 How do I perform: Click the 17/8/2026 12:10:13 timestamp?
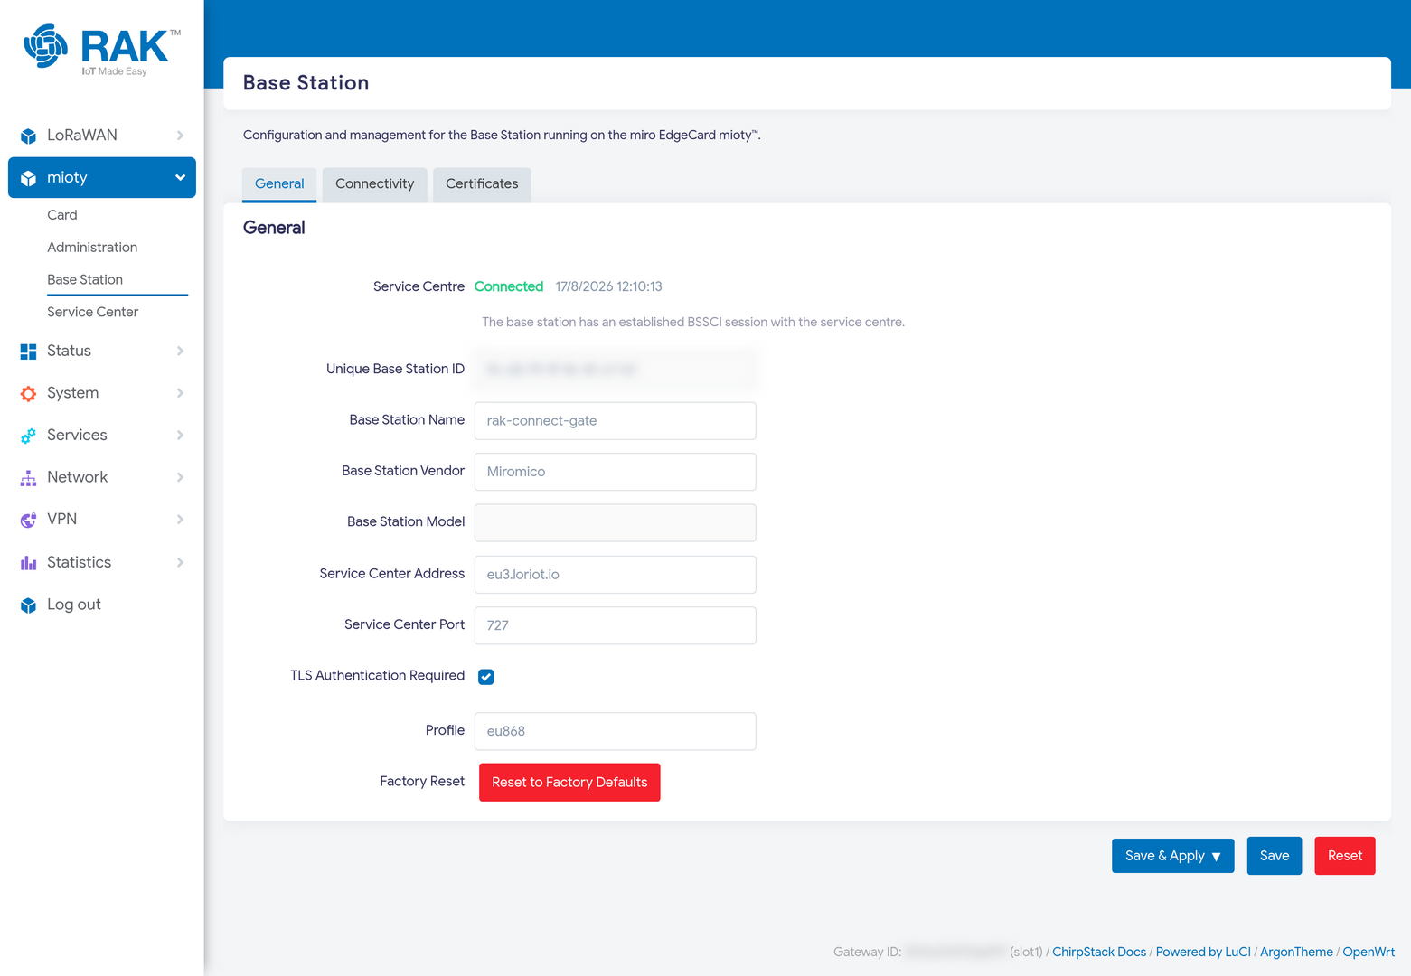pyautogui.click(x=609, y=286)
